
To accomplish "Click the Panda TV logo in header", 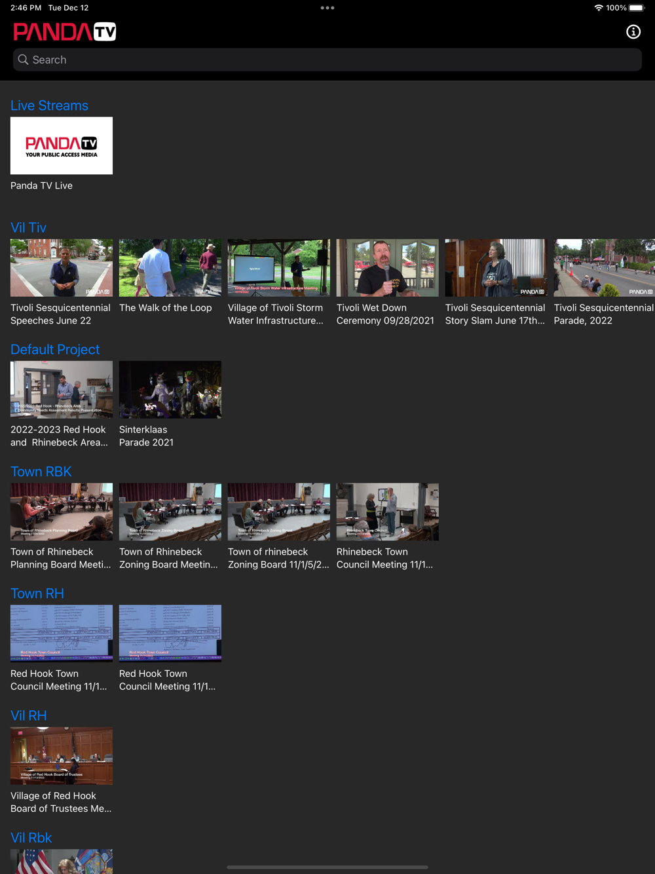I will pos(64,31).
